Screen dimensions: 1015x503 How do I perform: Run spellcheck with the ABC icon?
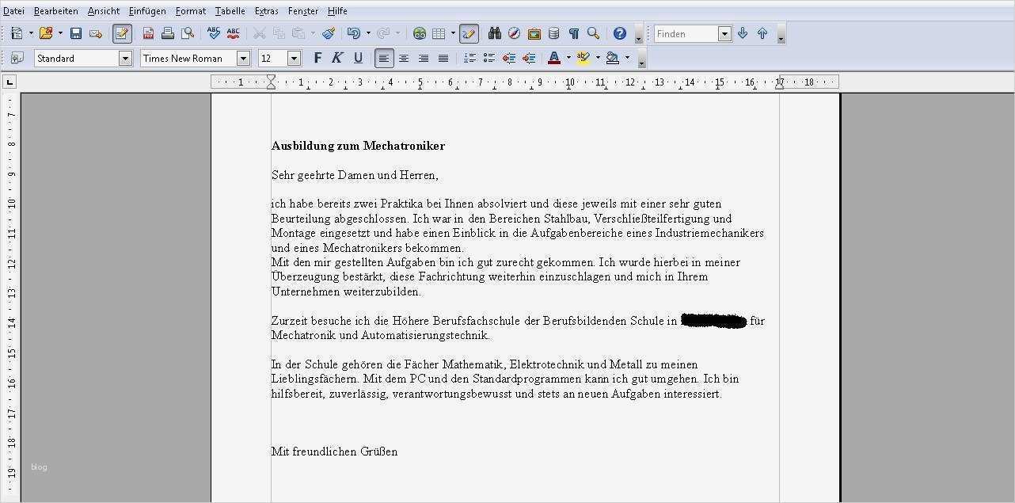(214, 33)
